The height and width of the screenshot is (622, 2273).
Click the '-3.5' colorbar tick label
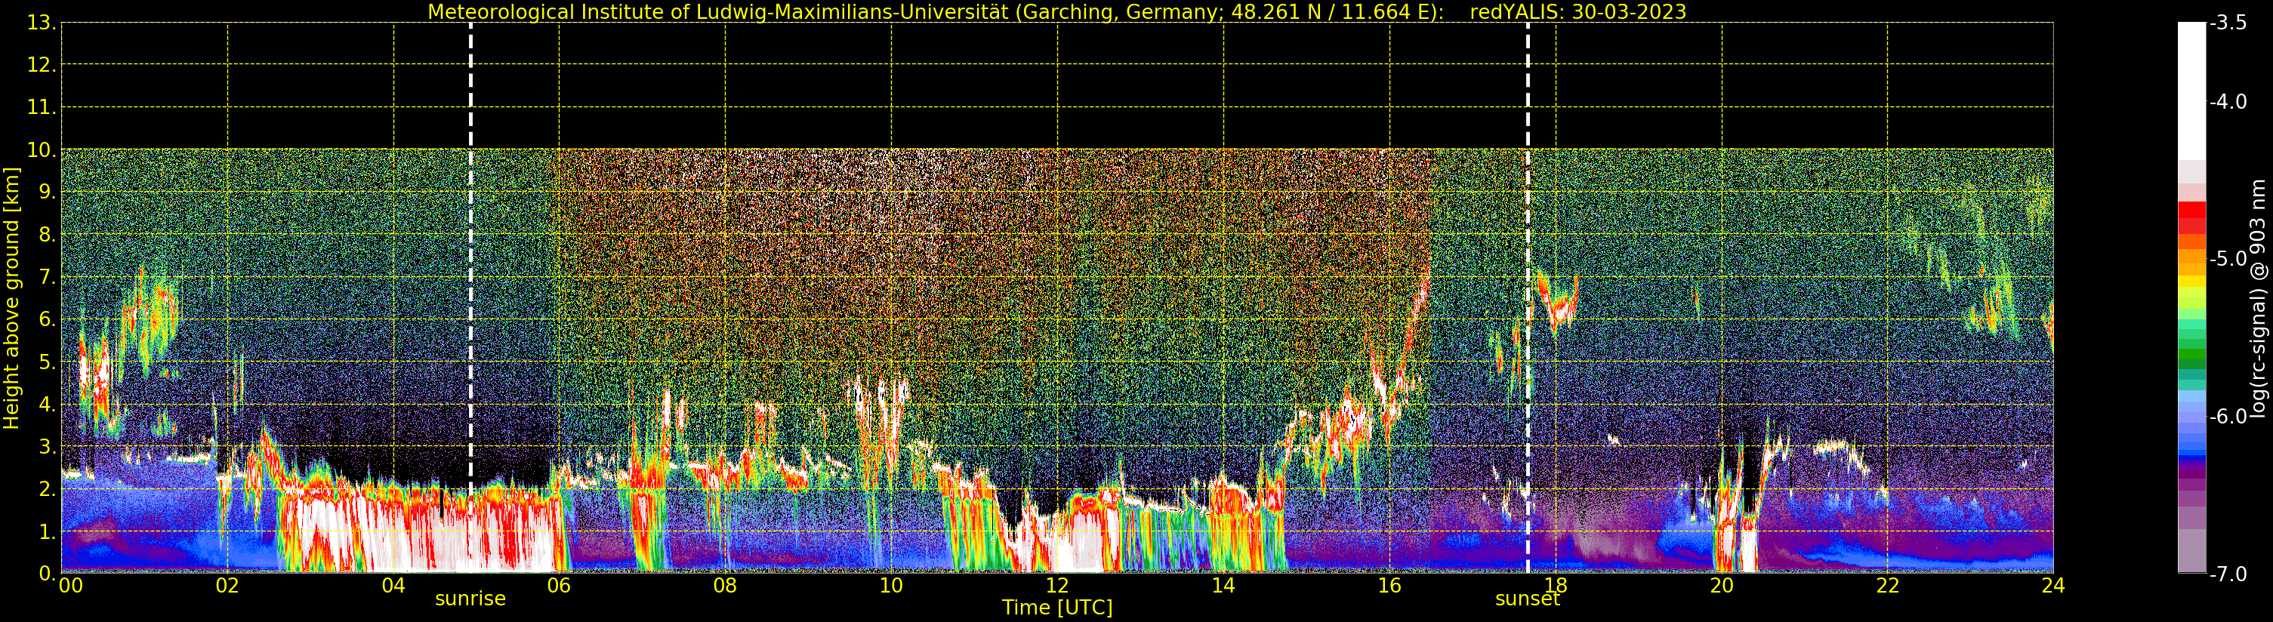(x=2228, y=24)
